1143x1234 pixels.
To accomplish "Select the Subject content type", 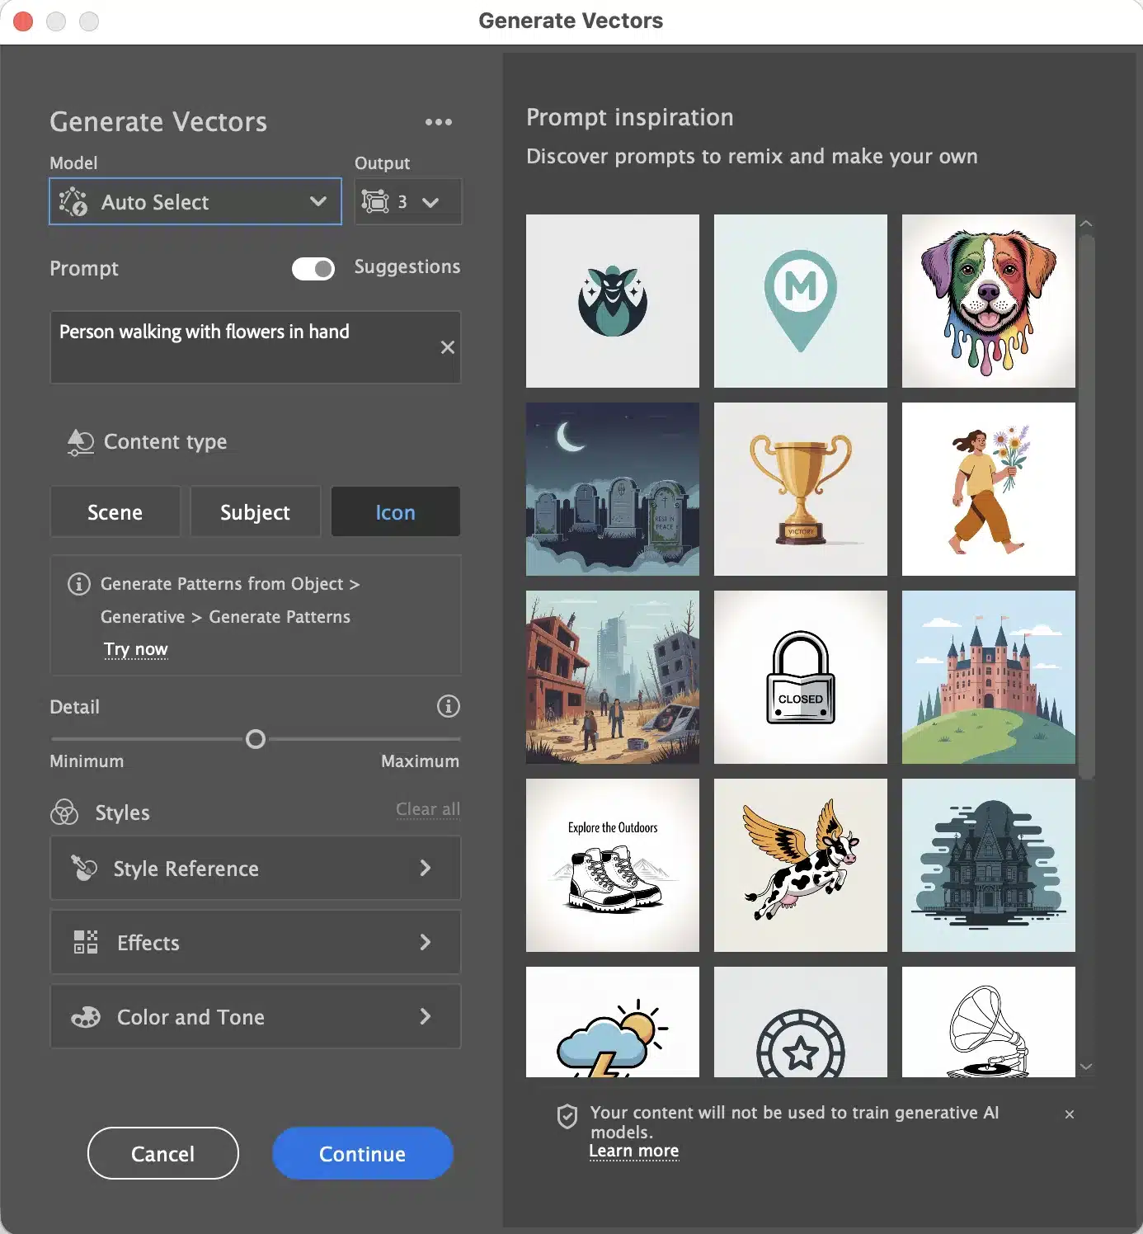I will coord(256,512).
